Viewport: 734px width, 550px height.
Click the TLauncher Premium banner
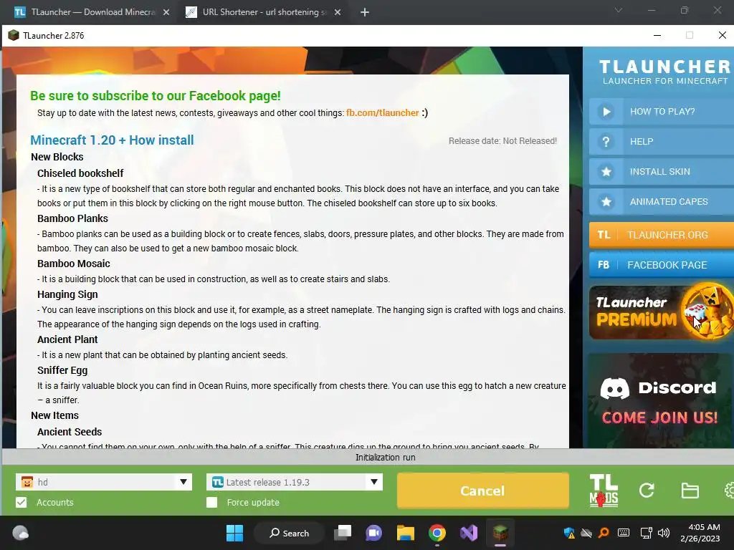tap(662, 312)
